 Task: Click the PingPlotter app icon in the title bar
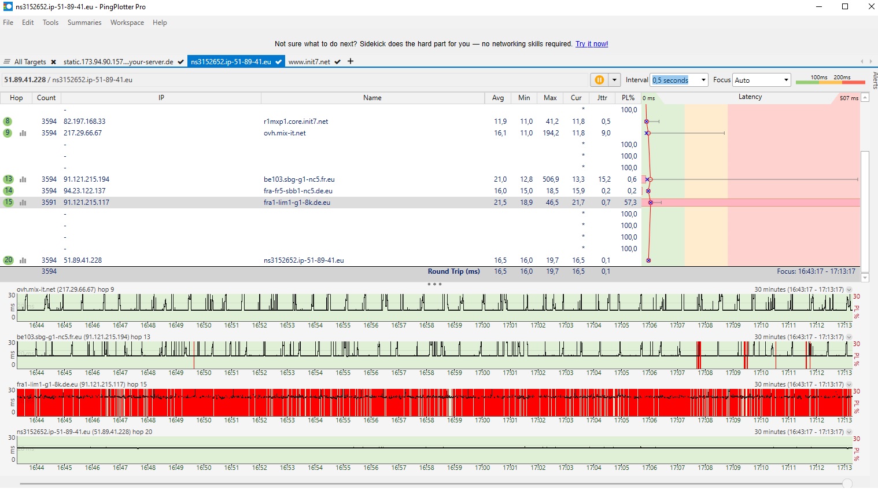coord(8,6)
